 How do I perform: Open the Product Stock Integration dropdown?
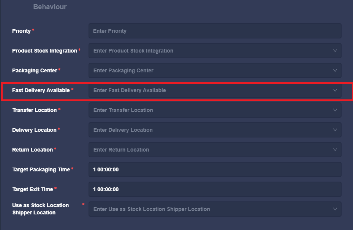(215, 51)
